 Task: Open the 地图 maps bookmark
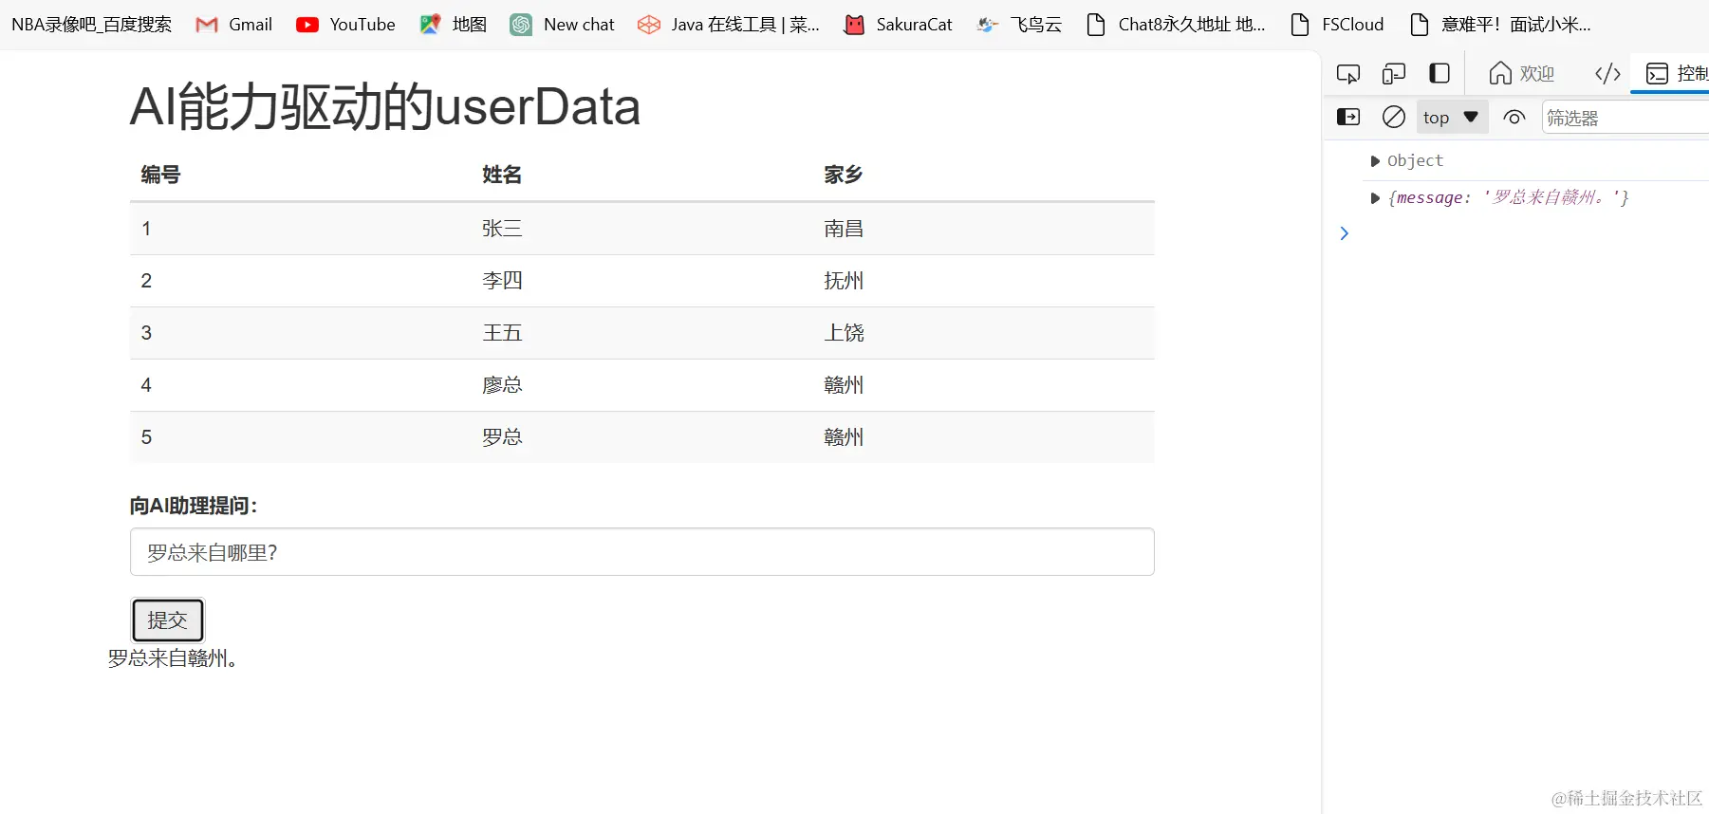pyautogui.click(x=453, y=25)
